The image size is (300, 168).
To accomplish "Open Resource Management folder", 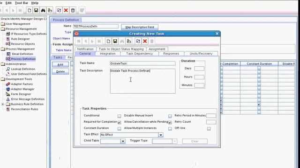I will point(19,29).
